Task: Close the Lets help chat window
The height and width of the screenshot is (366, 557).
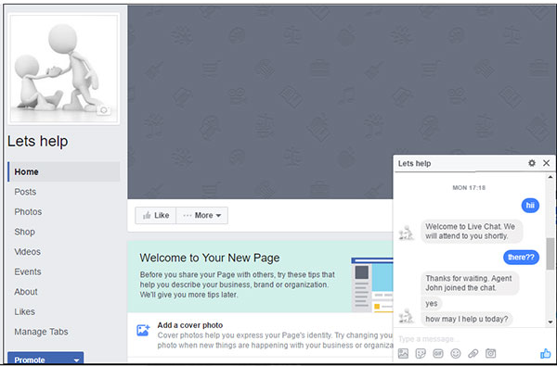Action: 547,163
